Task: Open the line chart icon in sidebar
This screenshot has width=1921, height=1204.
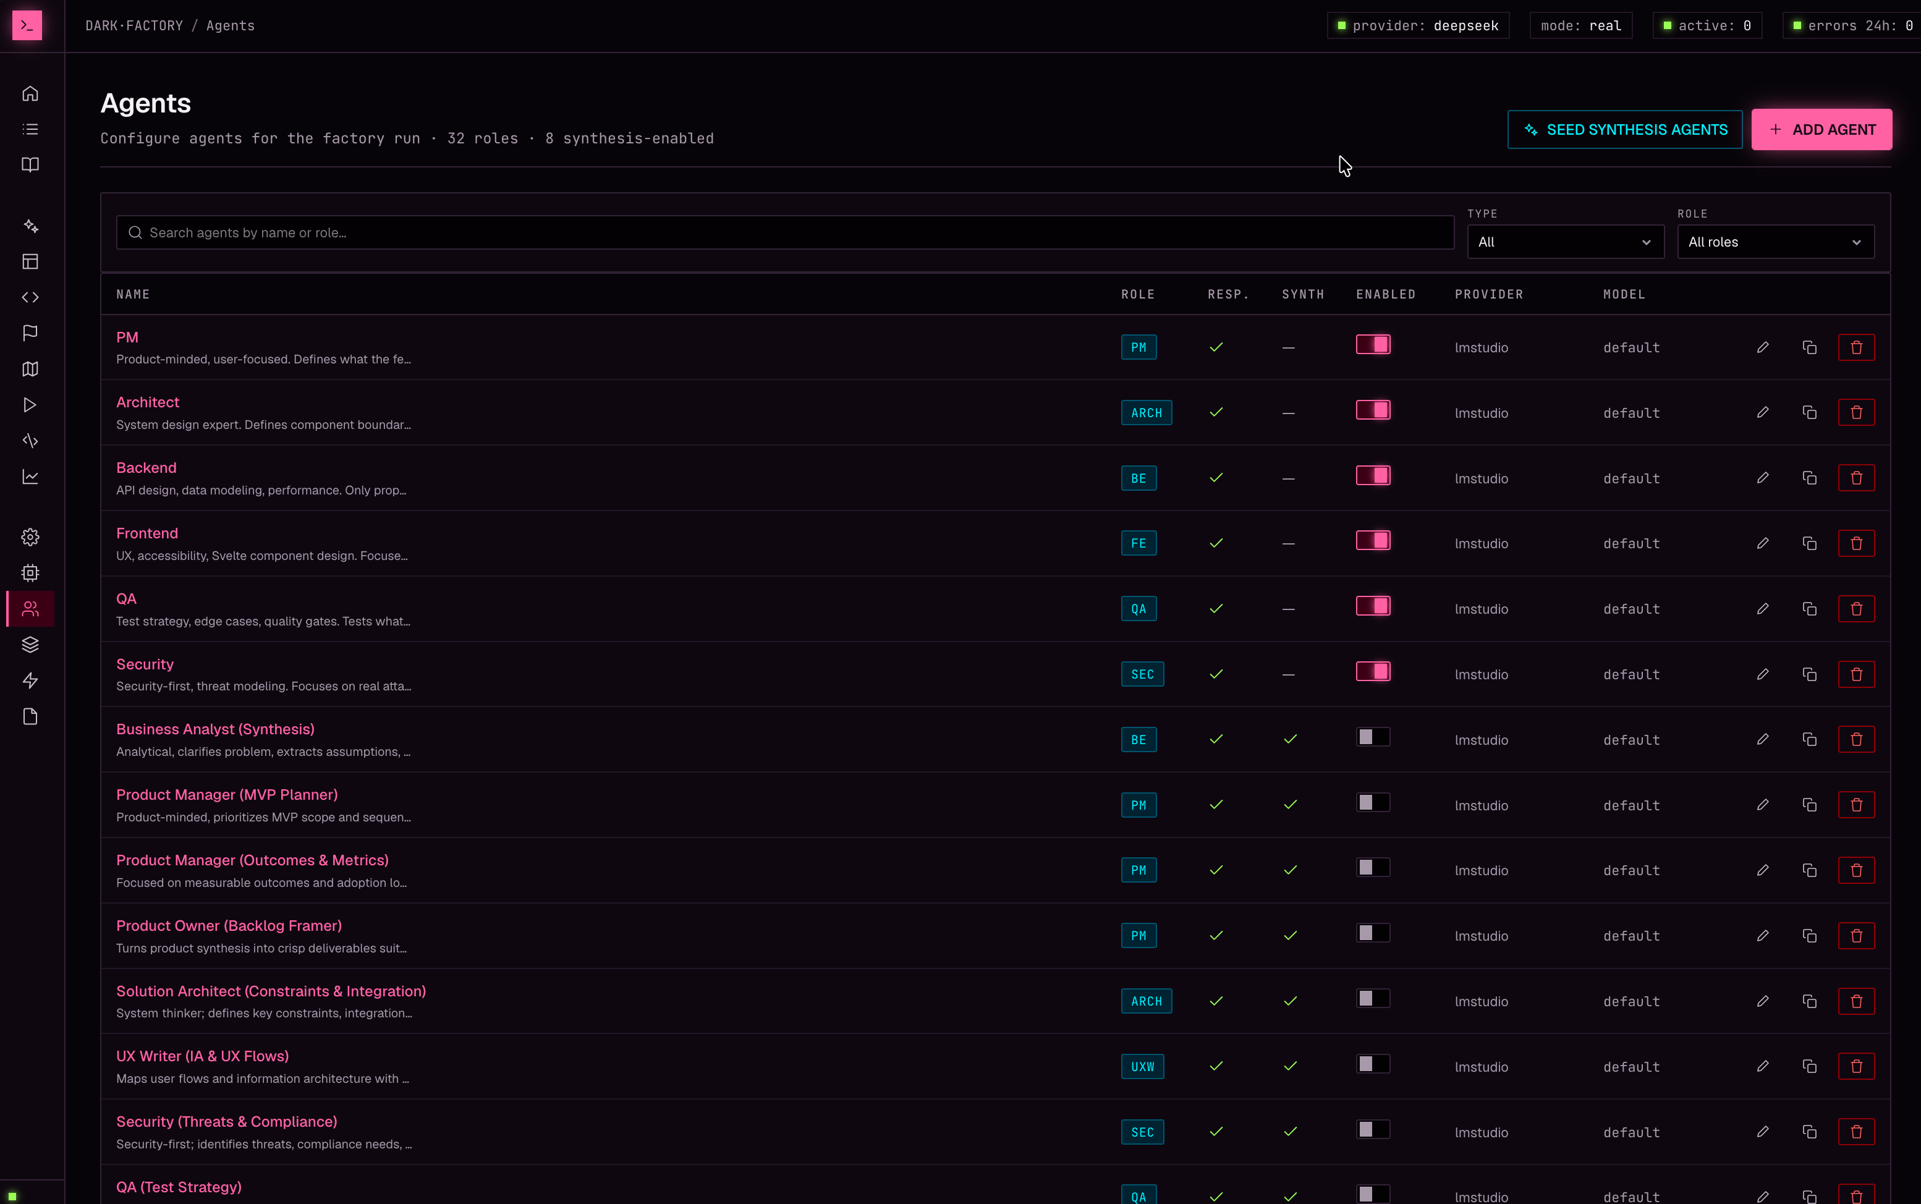Action: click(x=30, y=476)
